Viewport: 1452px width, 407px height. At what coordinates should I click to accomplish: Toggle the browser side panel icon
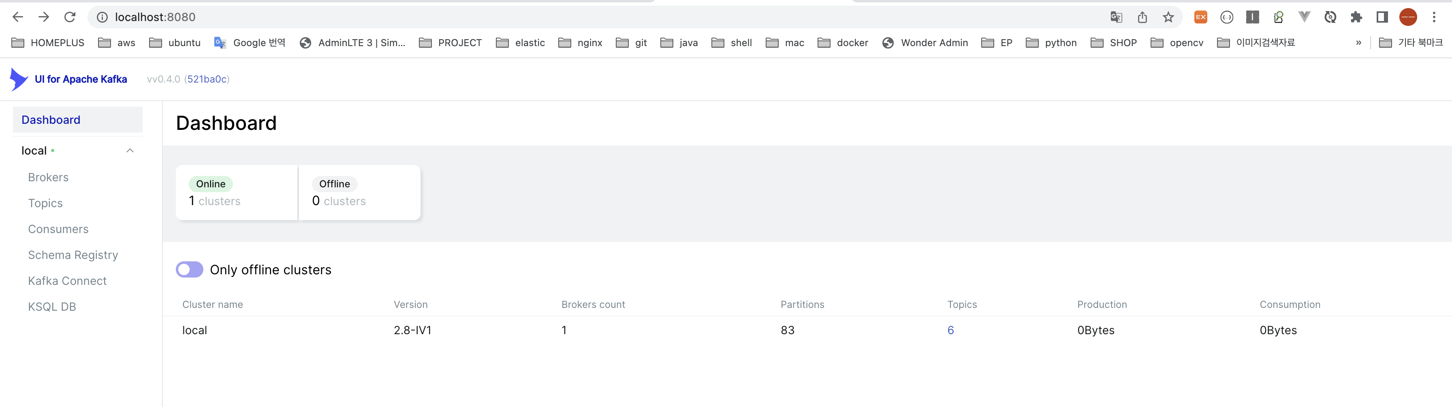pos(1382,17)
